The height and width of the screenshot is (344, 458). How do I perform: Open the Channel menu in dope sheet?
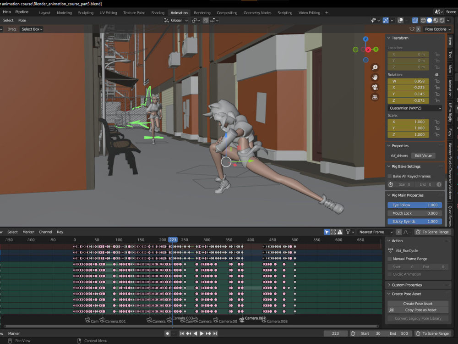click(x=45, y=232)
